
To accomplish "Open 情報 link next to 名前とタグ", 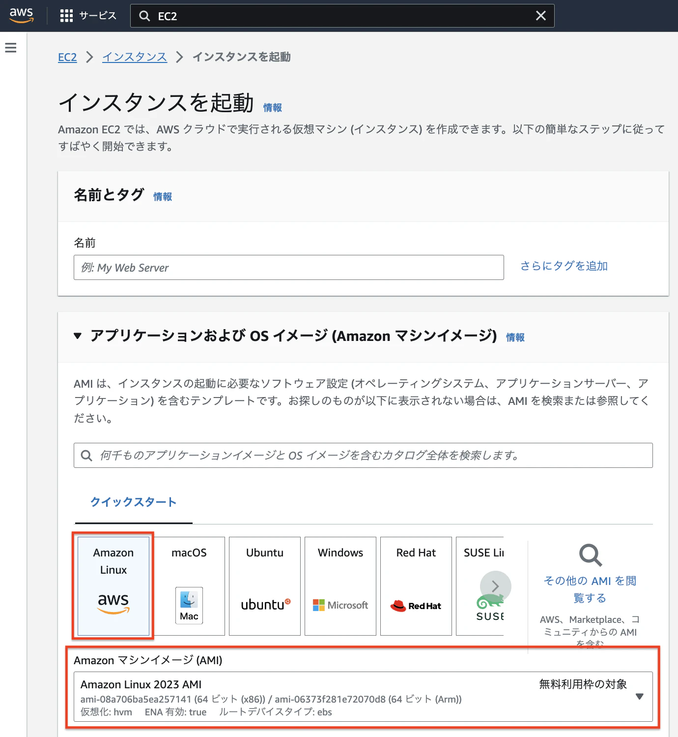I will coord(163,197).
